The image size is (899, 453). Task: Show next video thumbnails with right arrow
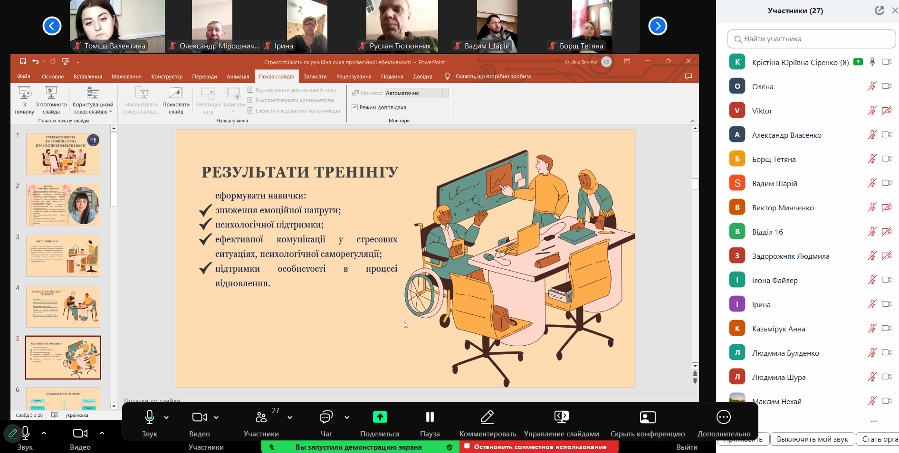coord(658,26)
